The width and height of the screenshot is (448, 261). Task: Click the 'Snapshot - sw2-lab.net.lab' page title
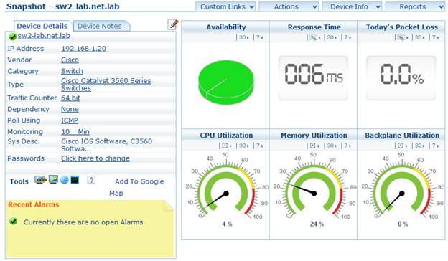coord(63,6)
